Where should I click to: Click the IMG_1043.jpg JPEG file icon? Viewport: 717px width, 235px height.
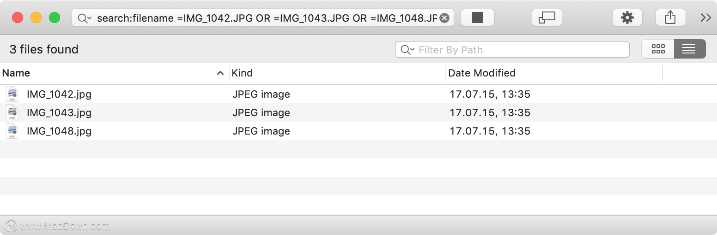[12, 112]
